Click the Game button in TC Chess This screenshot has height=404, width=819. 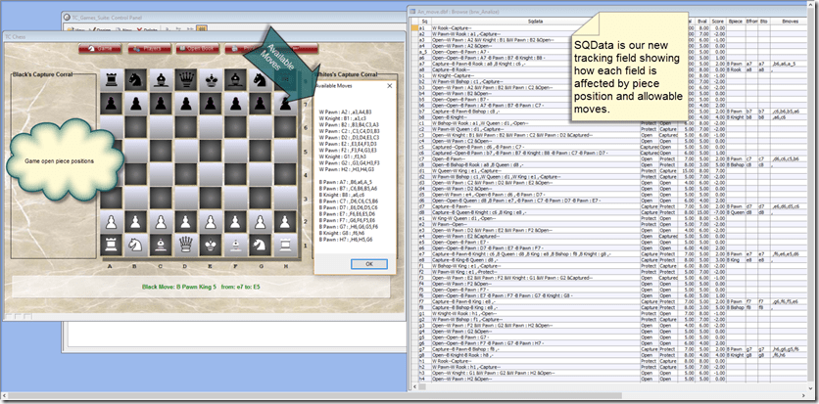pos(102,47)
